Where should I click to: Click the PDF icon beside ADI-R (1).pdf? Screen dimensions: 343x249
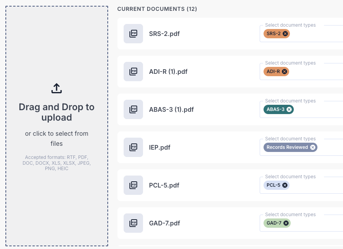pyautogui.click(x=133, y=72)
